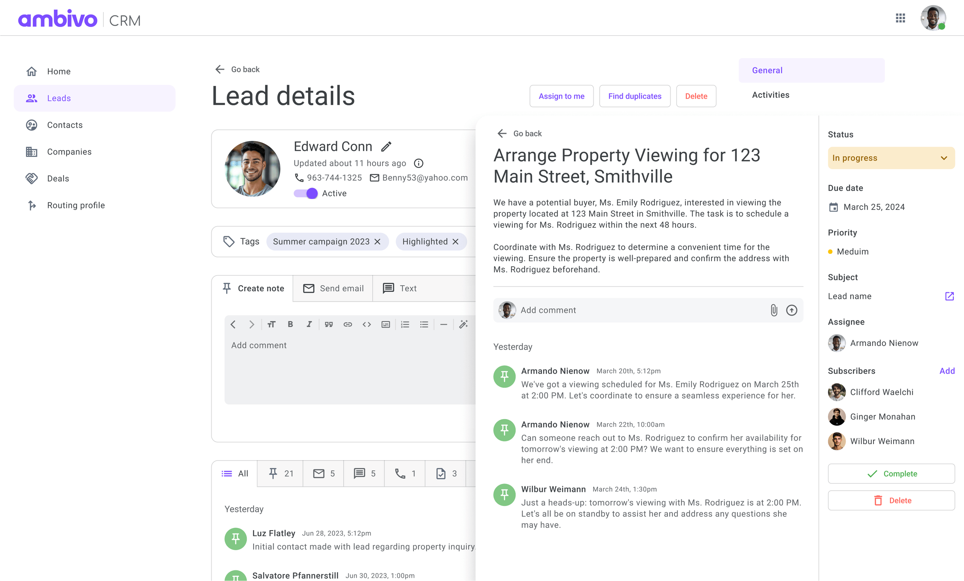Create a numbered list in the comment
The width and height of the screenshot is (964, 581).
click(405, 324)
